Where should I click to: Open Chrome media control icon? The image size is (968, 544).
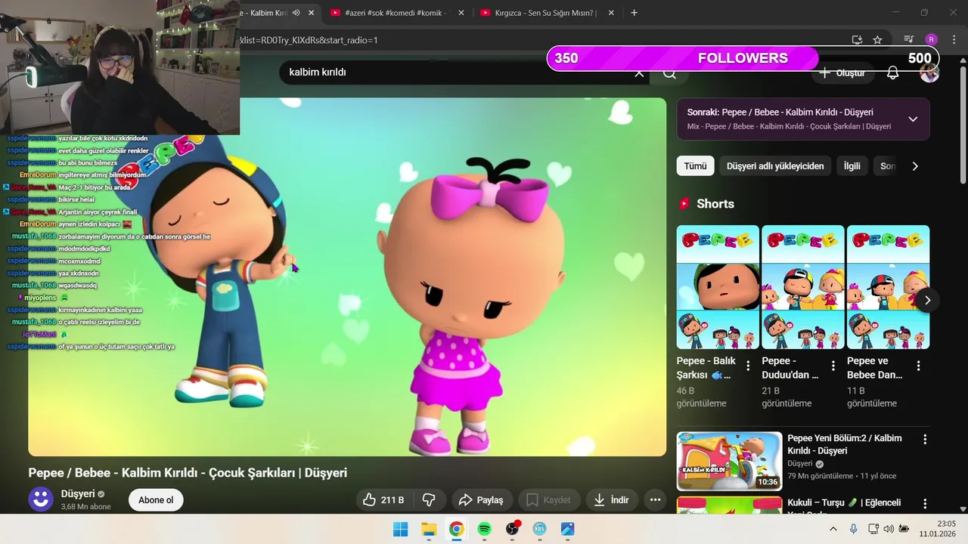point(909,39)
